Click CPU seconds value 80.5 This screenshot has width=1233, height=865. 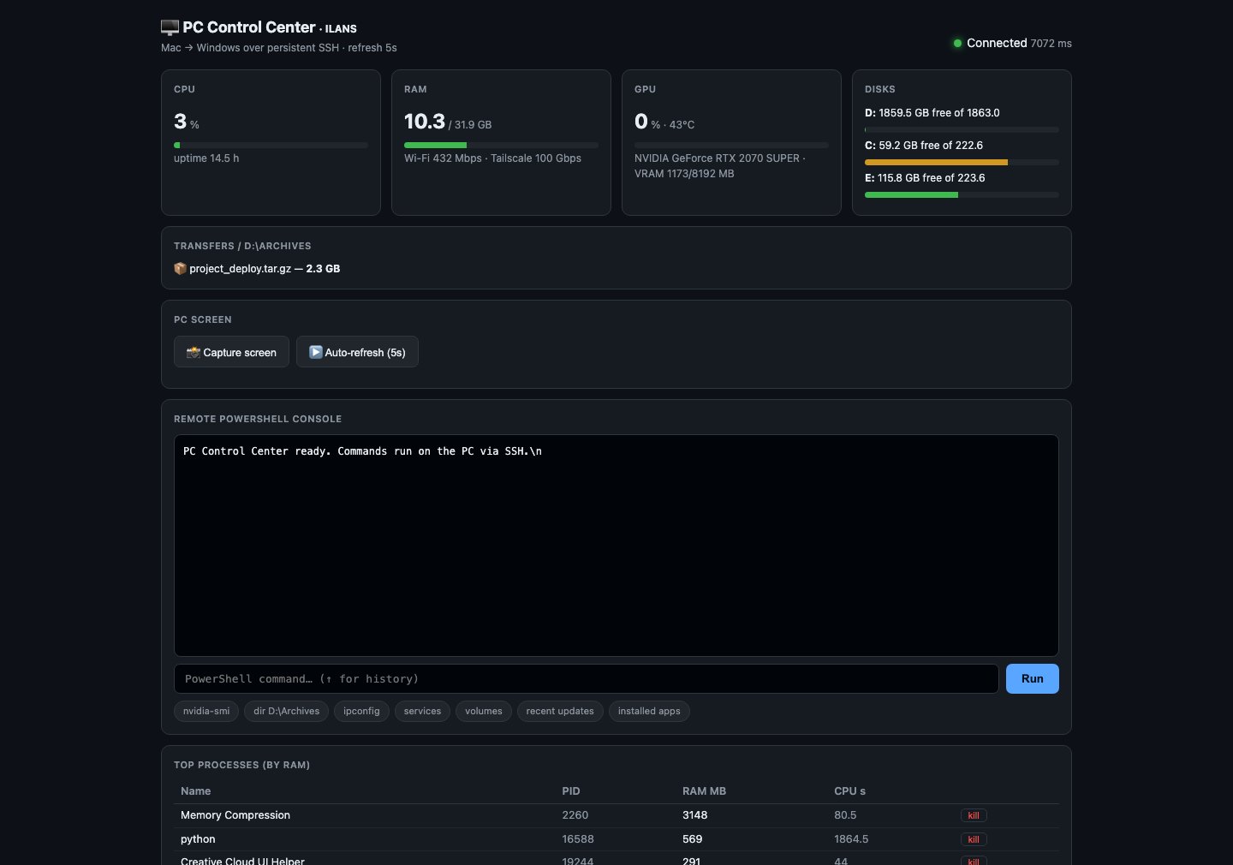click(x=845, y=815)
